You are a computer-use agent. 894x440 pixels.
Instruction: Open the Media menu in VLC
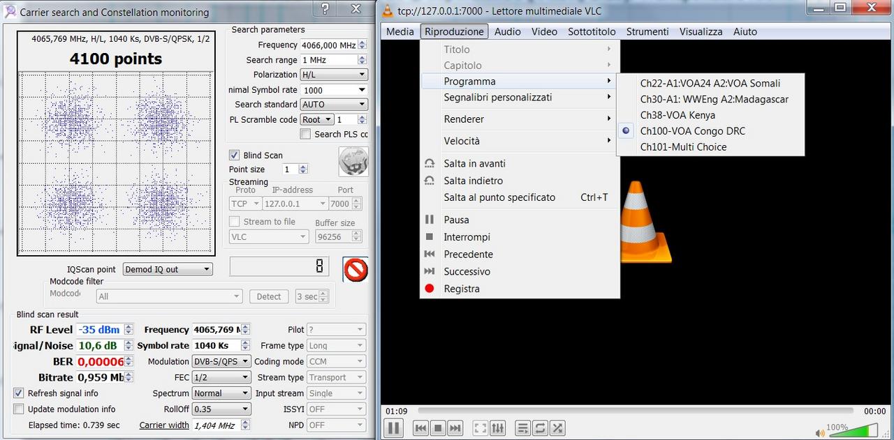[400, 31]
